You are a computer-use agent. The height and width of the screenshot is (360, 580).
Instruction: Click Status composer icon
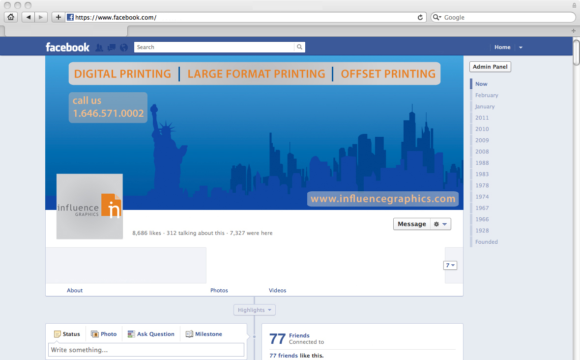pyautogui.click(x=58, y=334)
